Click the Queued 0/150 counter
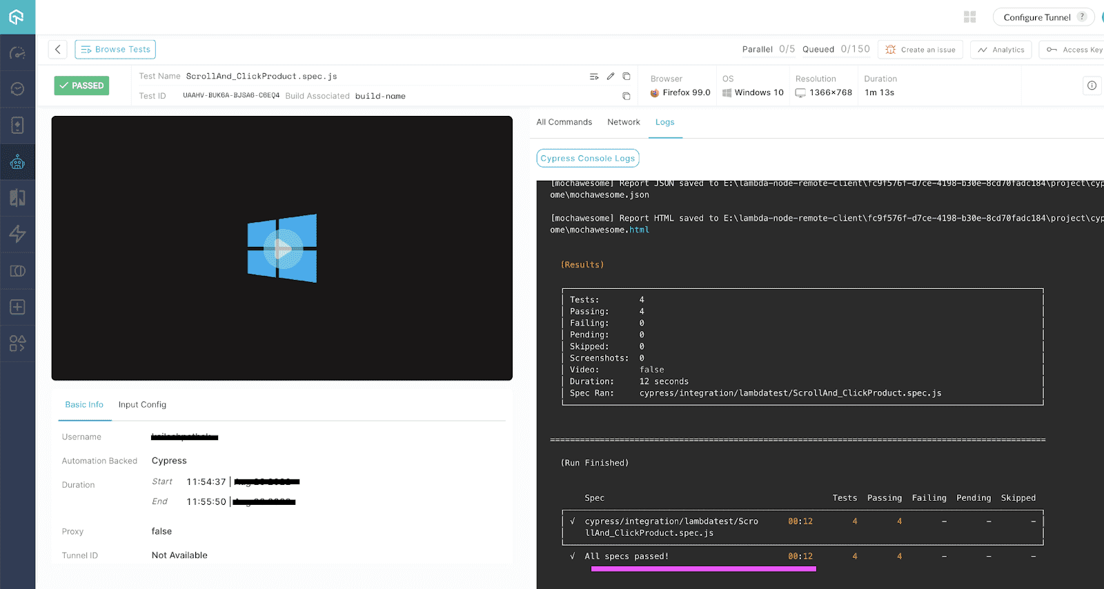 click(x=836, y=49)
